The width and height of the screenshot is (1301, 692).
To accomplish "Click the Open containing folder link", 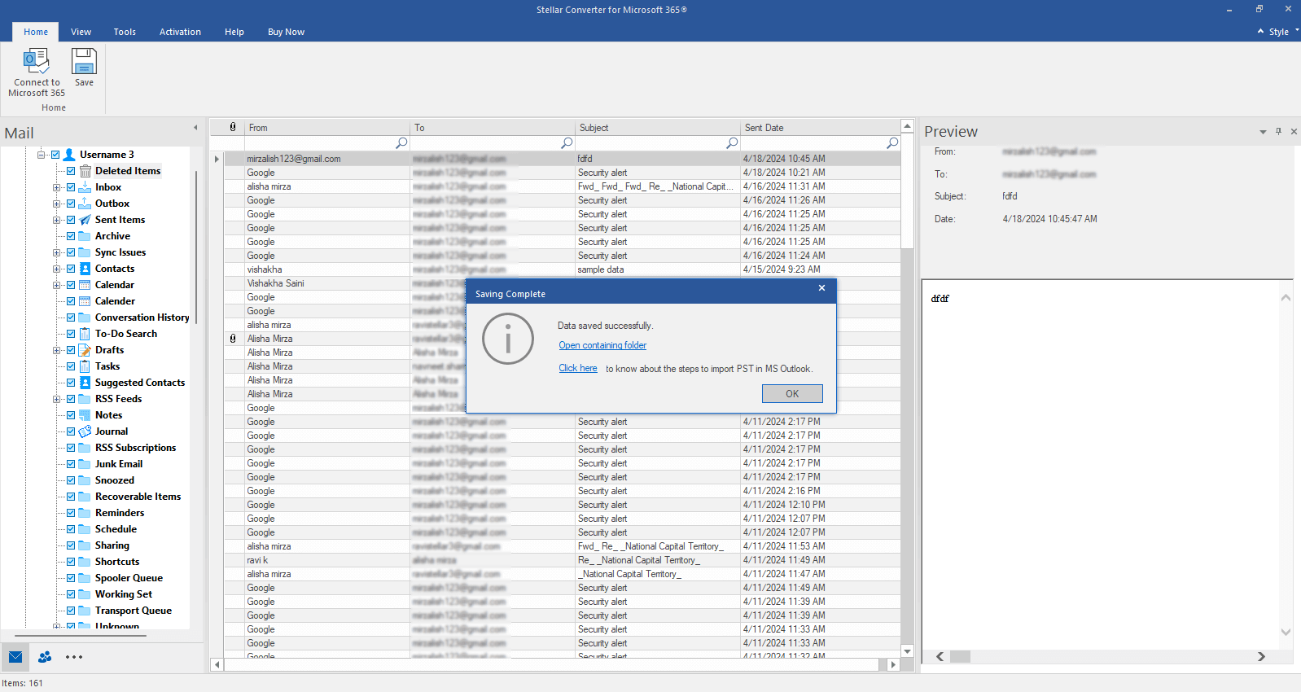I will click(x=602, y=345).
